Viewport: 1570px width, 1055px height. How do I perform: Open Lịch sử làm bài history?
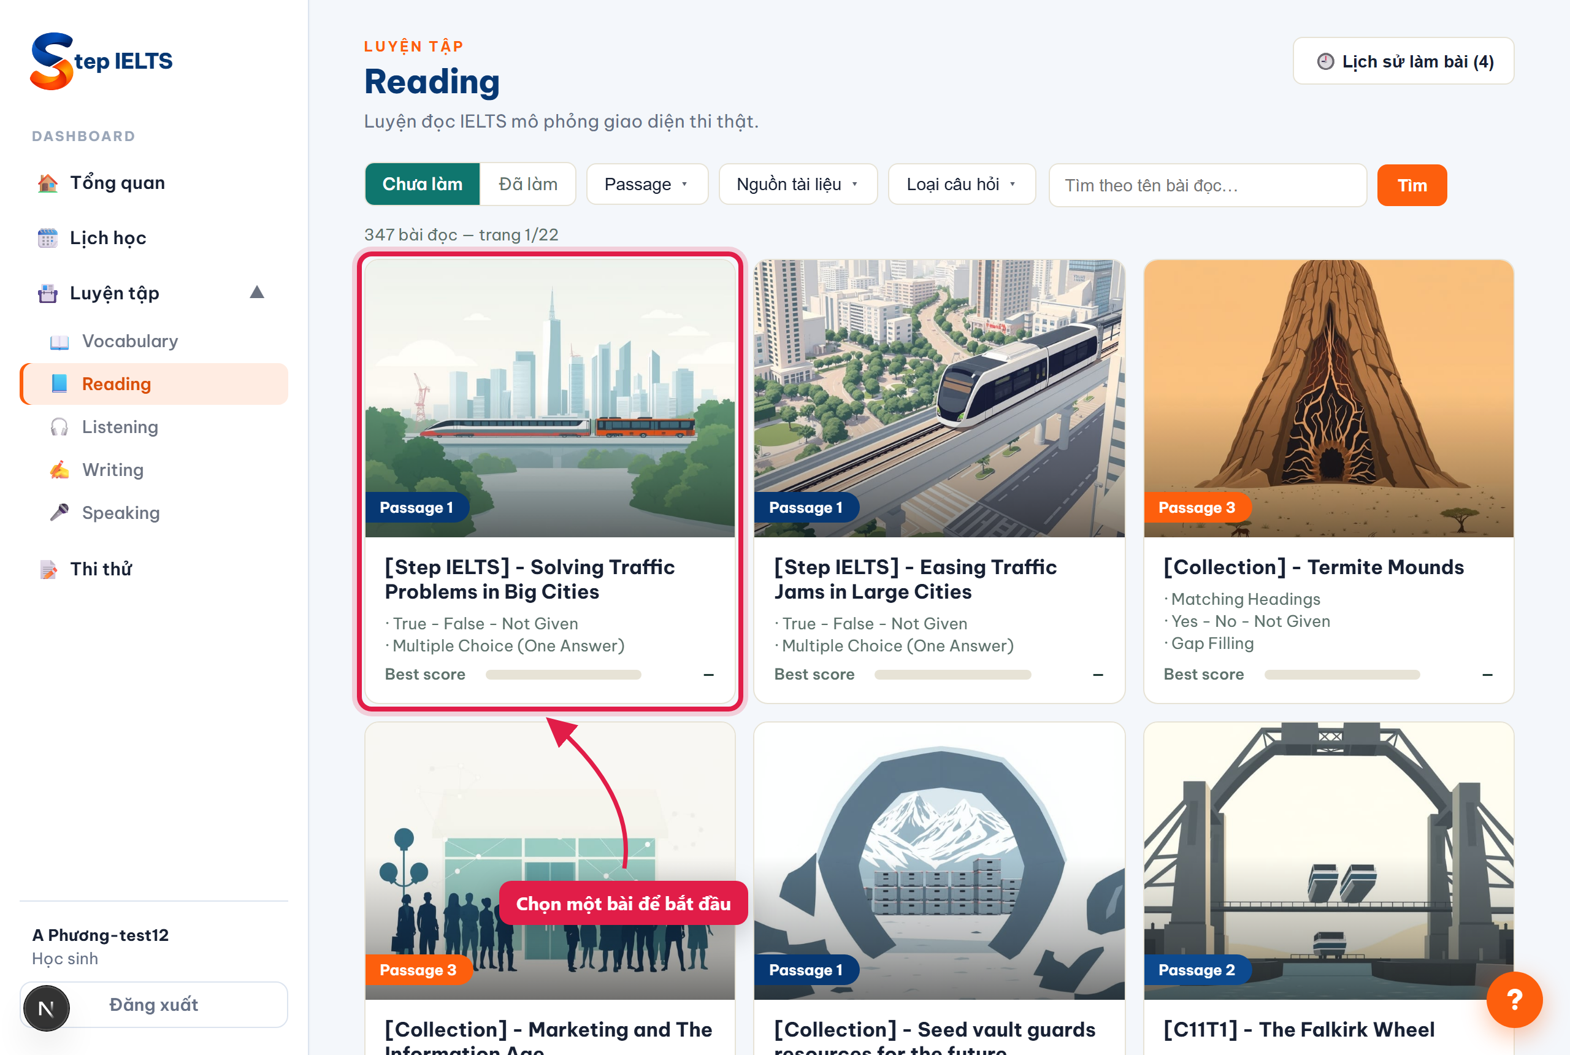pyautogui.click(x=1403, y=61)
